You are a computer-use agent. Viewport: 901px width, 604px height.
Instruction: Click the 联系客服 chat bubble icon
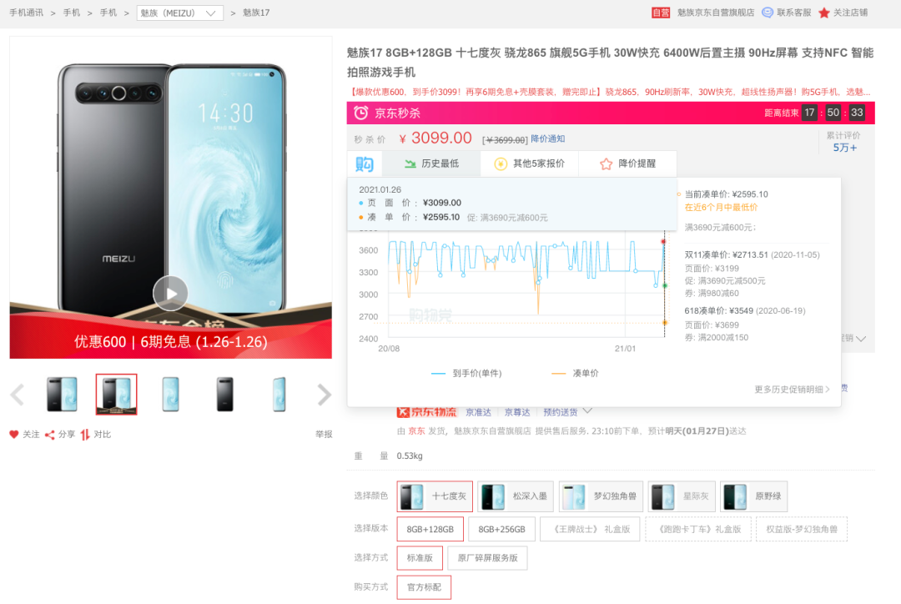pyautogui.click(x=768, y=13)
